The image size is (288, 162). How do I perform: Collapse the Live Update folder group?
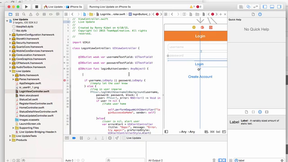coord(10,71)
